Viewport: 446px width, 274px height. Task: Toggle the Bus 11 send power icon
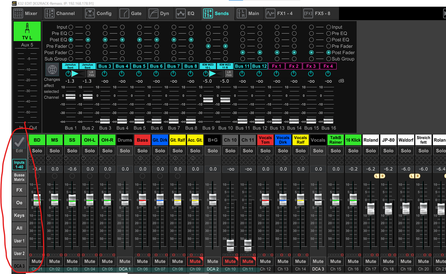pos(242,74)
